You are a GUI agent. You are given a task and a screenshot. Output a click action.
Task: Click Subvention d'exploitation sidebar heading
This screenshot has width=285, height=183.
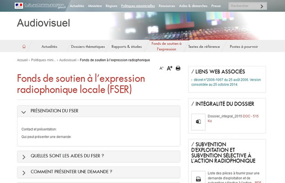(x=223, y=153)
